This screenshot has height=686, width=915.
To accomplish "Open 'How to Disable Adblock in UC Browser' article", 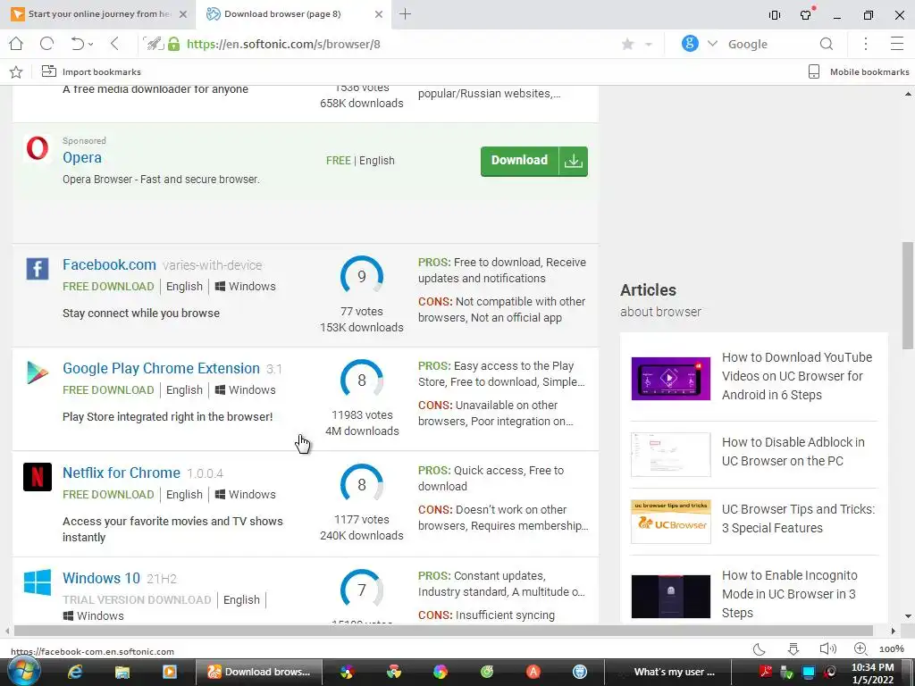I will click(x=793, y=451).
